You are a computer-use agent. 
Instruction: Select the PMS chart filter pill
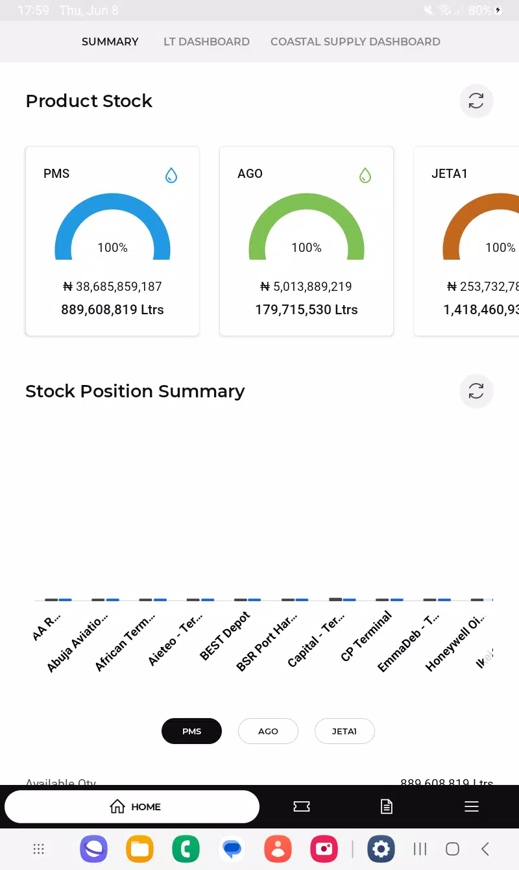[x=191, y=731]
